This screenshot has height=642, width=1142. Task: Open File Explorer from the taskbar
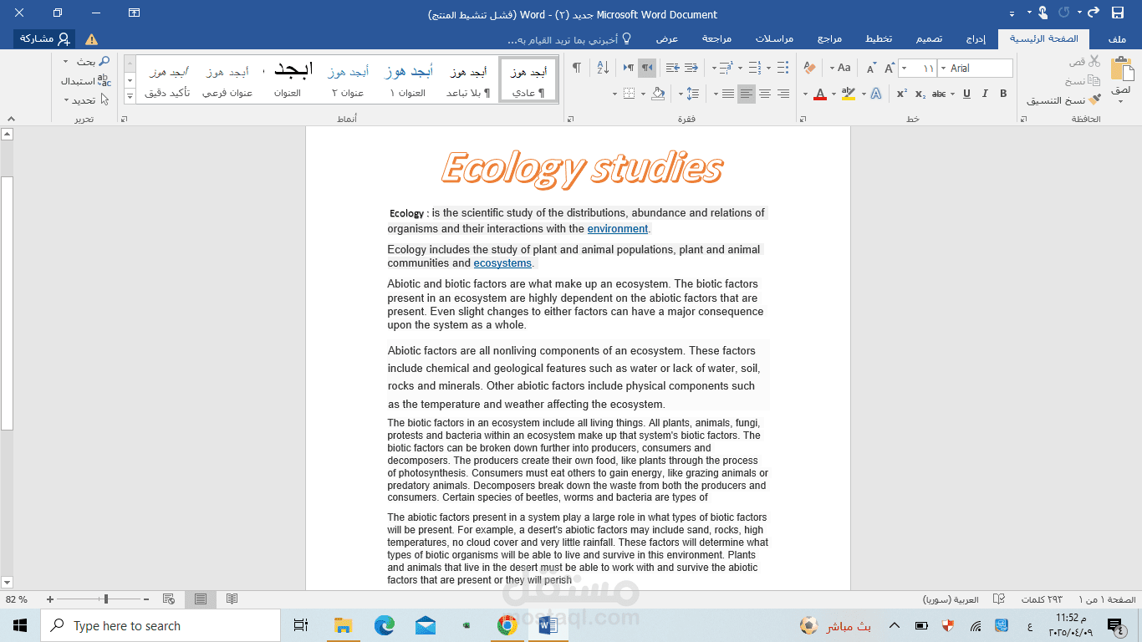coord(343,625)
